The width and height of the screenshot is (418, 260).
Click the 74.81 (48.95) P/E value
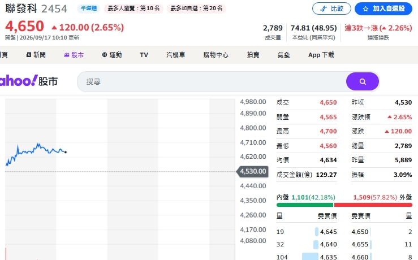pyautogui.click(x=313, y=28)
